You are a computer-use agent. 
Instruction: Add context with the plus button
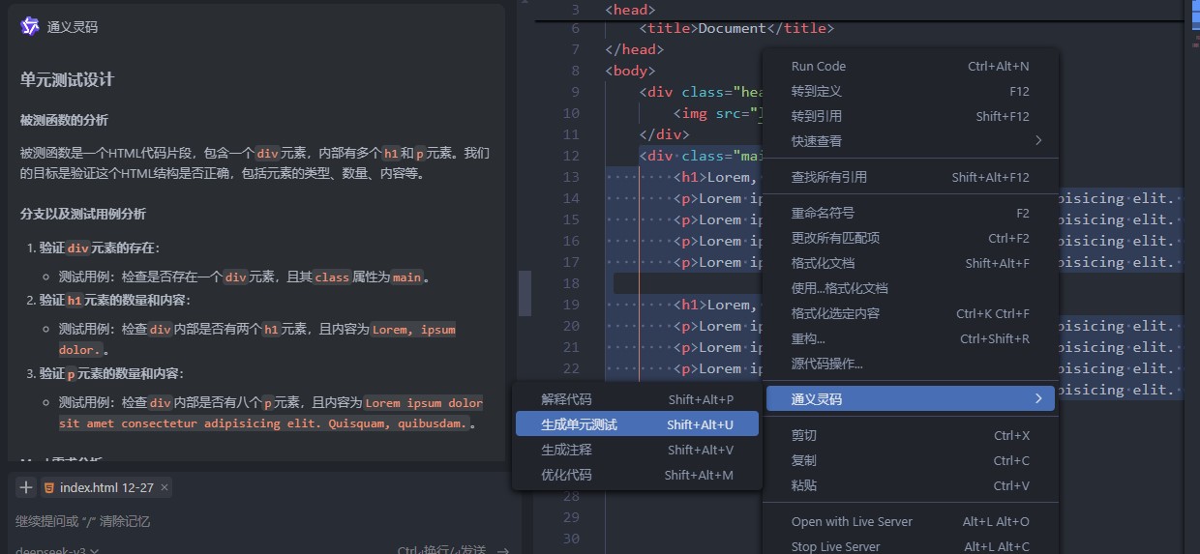pos(26,487)
